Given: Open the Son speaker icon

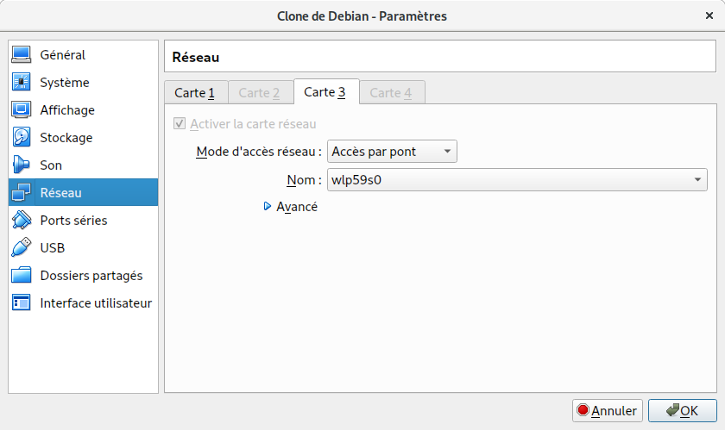Looking at the screenshot, I should [22, 165].
